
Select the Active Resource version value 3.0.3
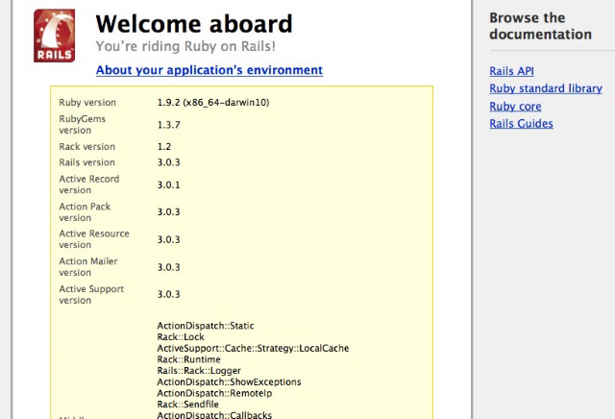[x=169, y=239]
